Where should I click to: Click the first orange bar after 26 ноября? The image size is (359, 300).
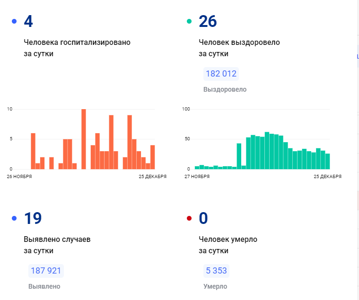33,151
